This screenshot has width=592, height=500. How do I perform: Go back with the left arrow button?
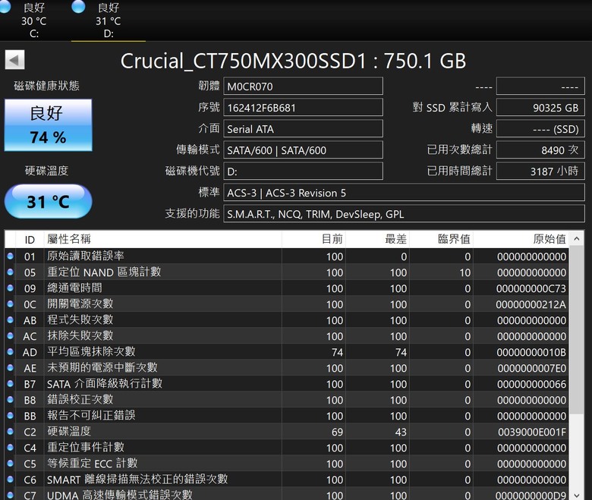(x=14, y=60)
